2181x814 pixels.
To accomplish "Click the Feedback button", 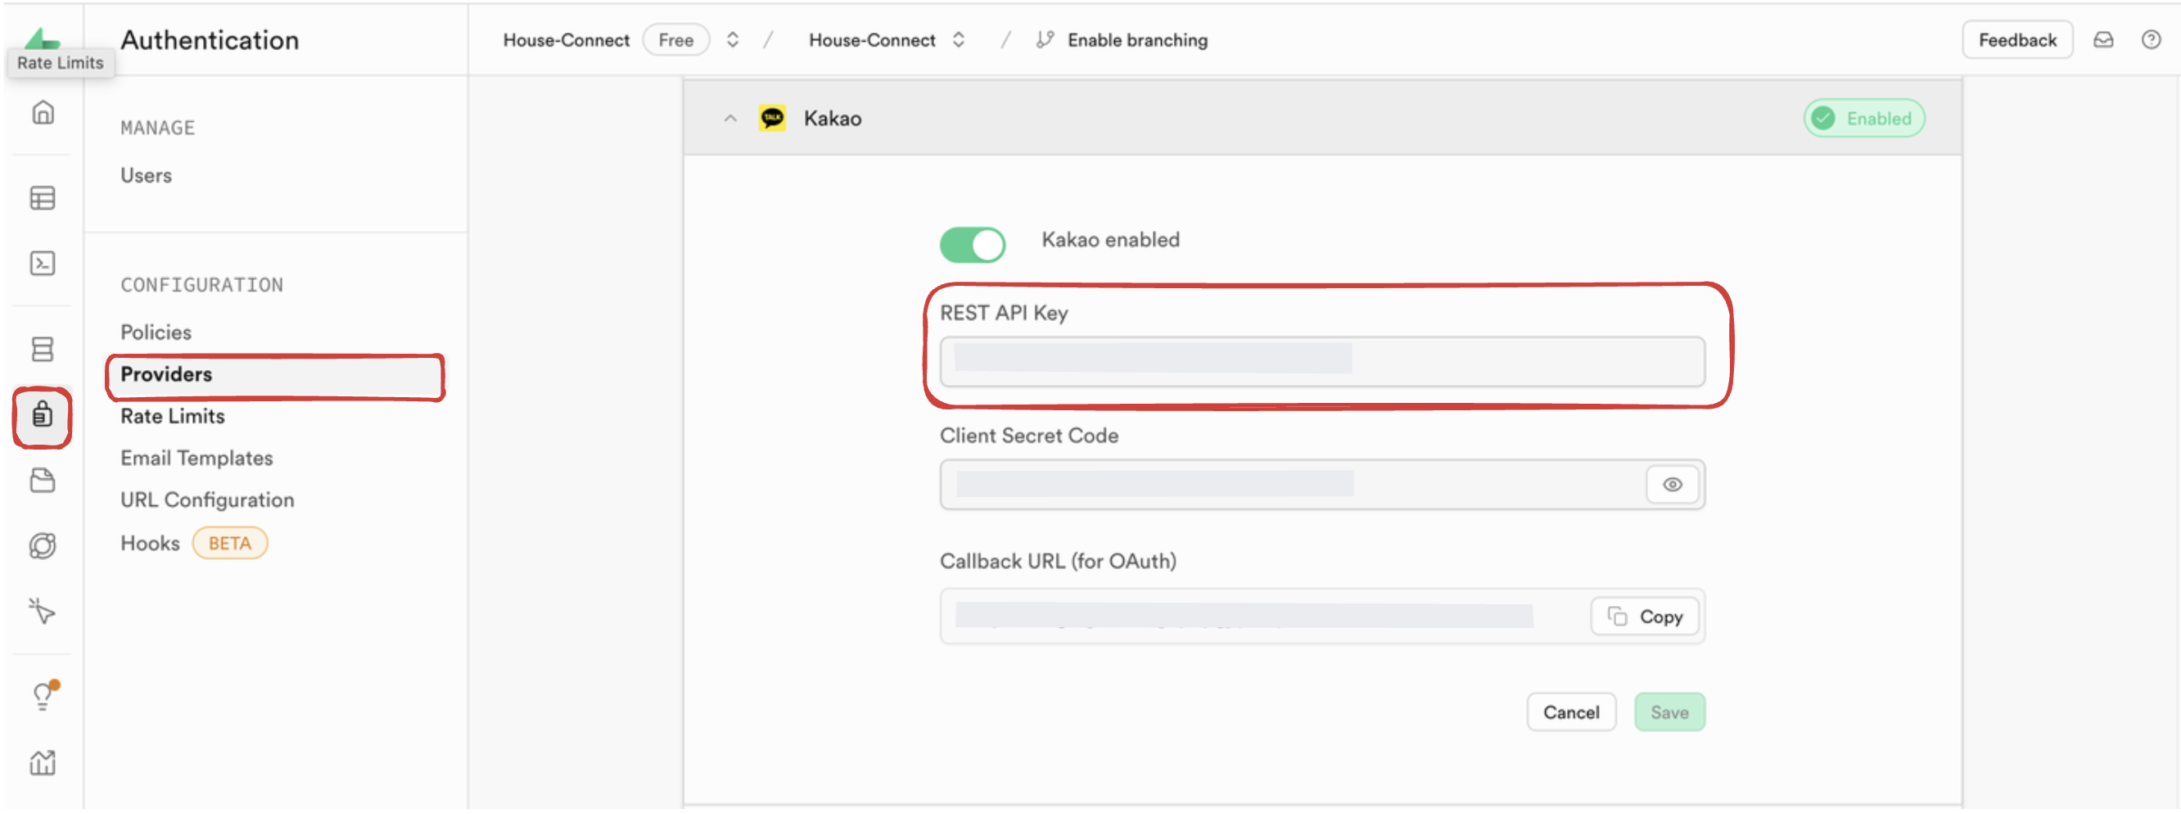I will [2016, 40].
